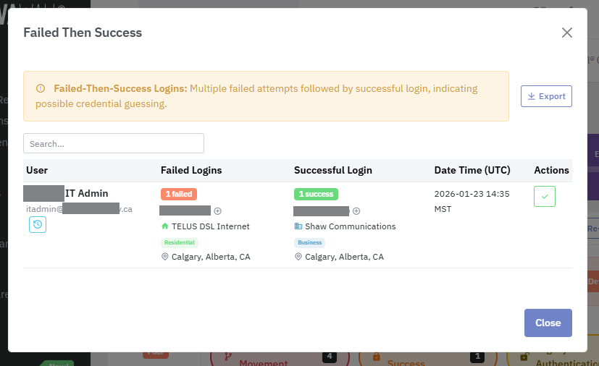The width and height of the screenshot is (599, 366).
Task: Click location pin beside successful login Calgary
Action: click(298, 257)
